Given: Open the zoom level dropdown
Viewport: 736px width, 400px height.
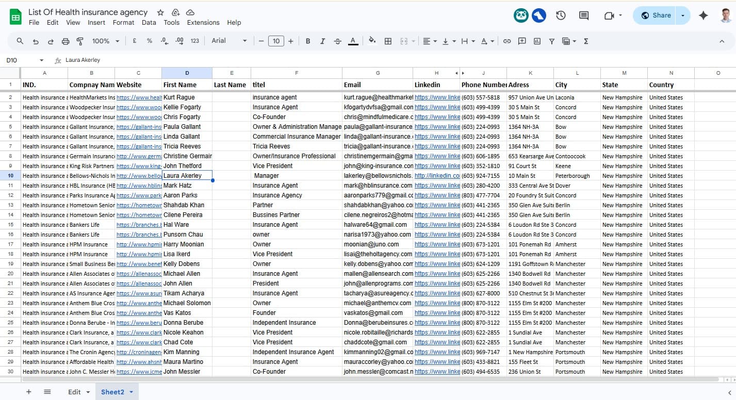Looking at the screenshot, I should (106, 41).
